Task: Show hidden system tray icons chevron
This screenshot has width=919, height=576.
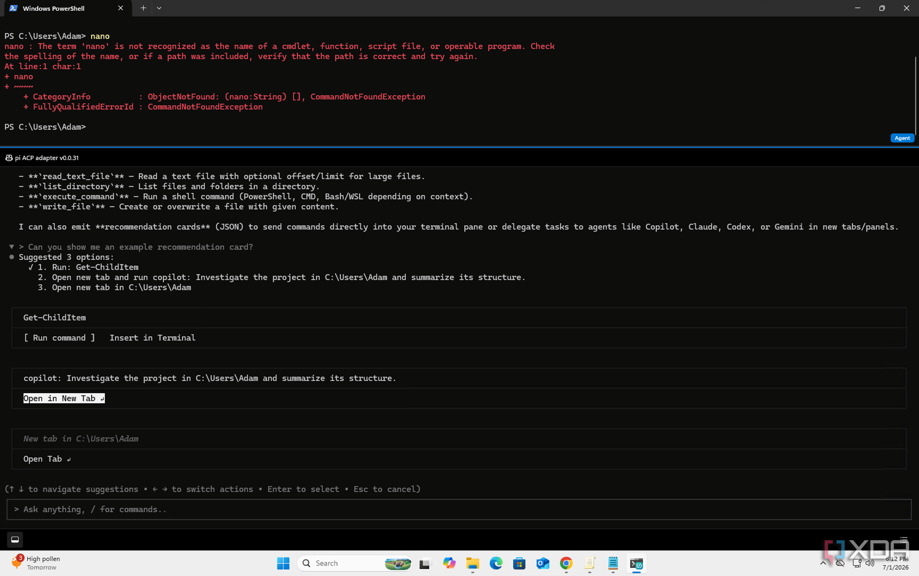Action: click(x=823, y=564)
